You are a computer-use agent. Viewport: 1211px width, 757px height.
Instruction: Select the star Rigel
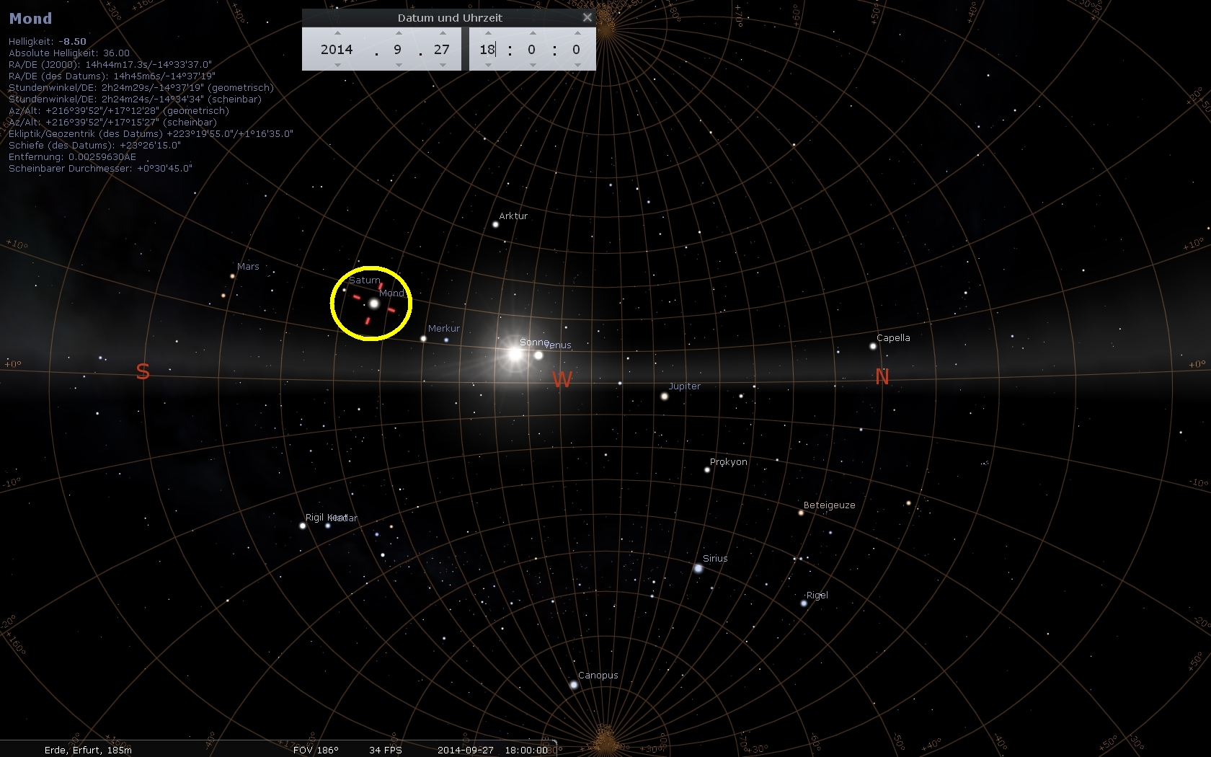804,603
